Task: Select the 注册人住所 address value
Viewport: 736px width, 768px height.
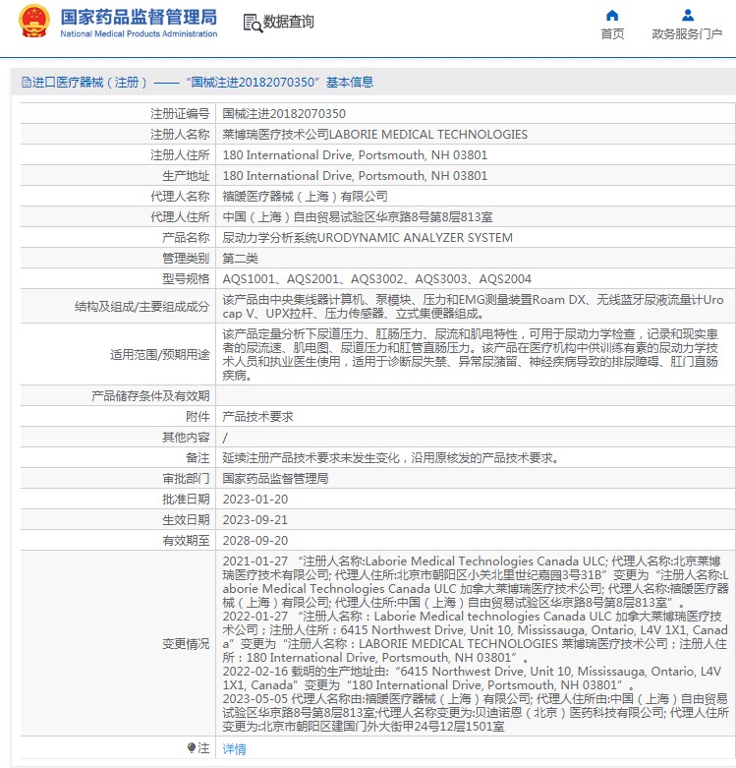Action: click(x=355, y=154)
